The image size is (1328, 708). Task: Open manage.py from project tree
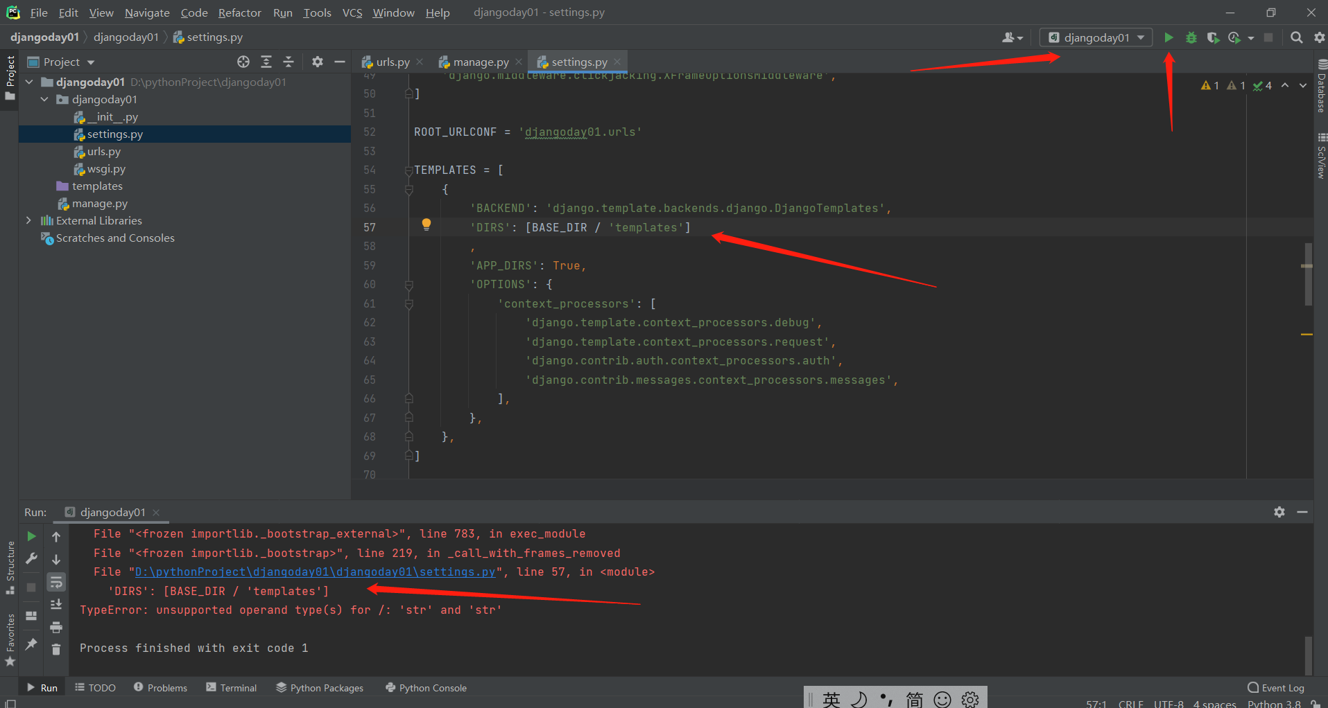pos(100,204)
